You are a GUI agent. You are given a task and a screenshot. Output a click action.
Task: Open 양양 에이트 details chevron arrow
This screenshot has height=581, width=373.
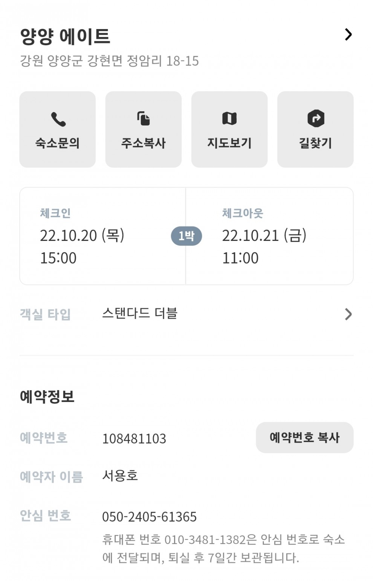click(x=349, y=35)
